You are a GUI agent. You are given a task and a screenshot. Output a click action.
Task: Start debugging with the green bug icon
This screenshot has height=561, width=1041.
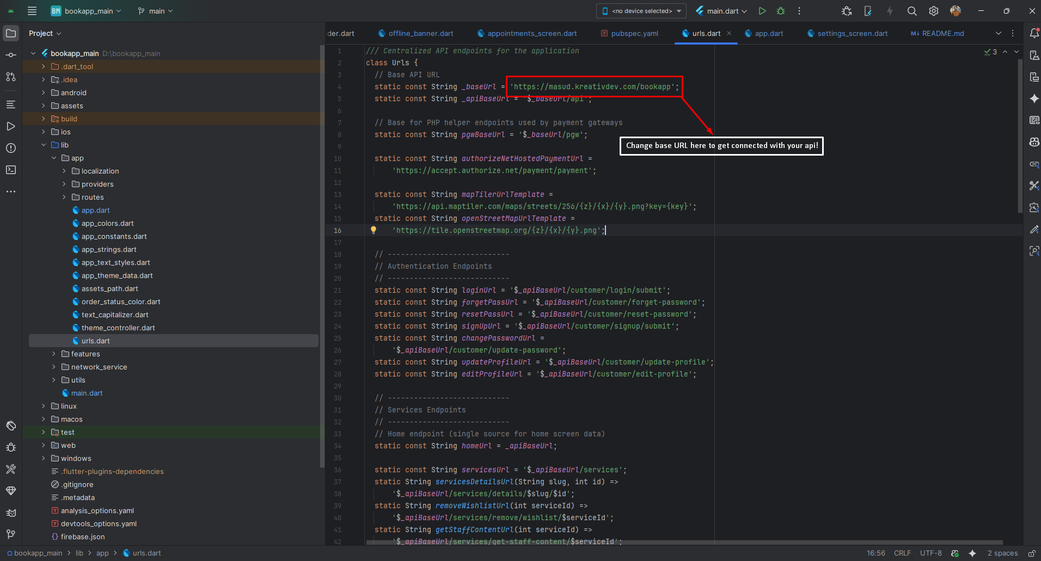tap(781, 11)
